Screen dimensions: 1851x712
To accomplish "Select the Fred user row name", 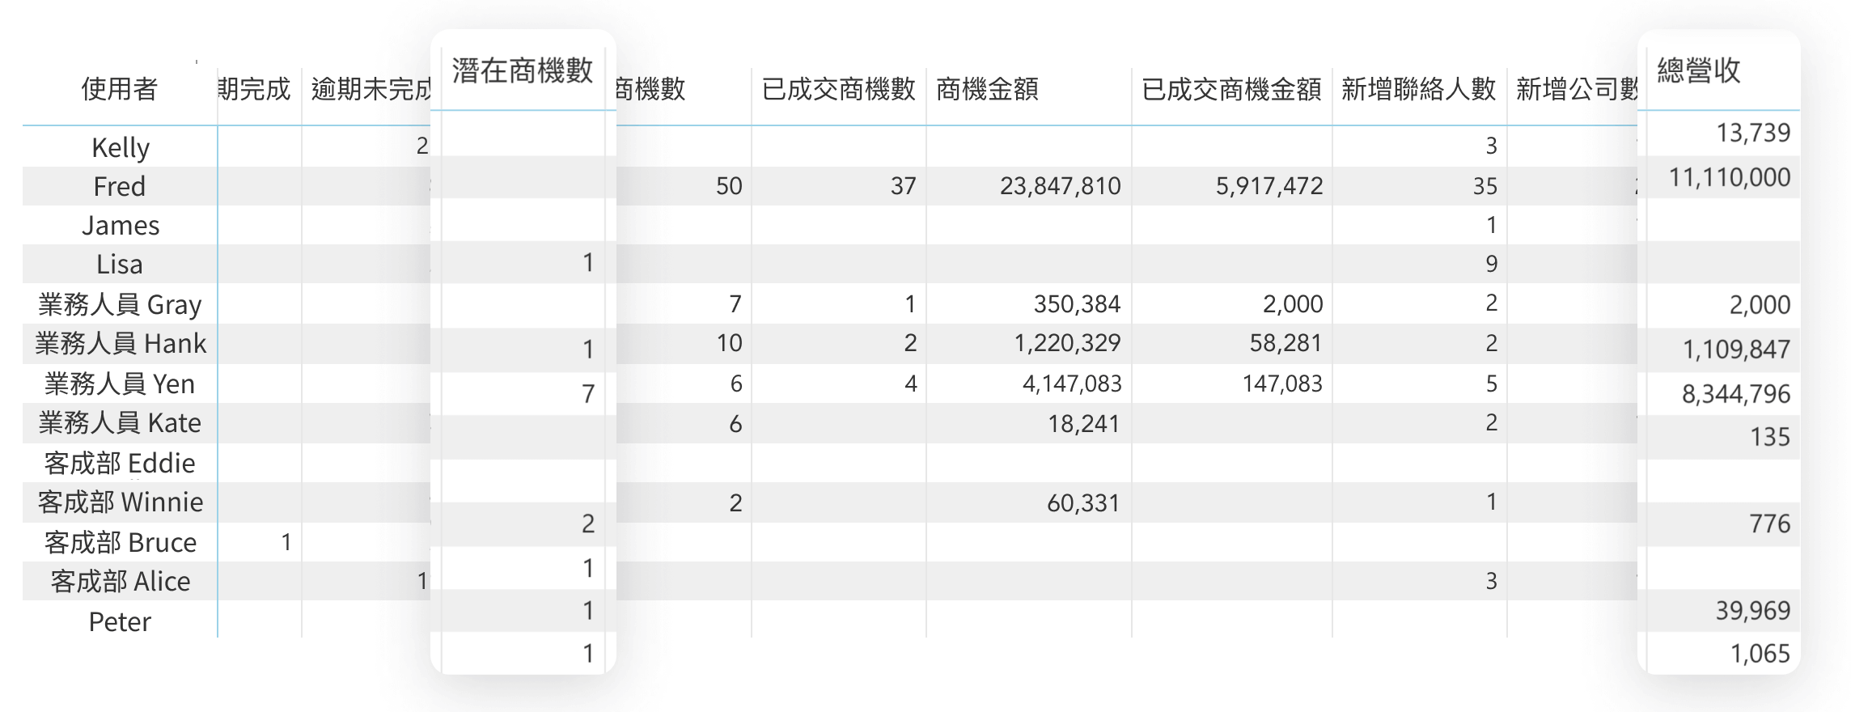I will point(120,187).
